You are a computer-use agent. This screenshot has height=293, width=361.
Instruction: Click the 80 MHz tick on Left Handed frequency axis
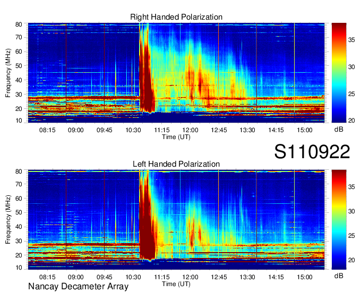coord(19,171)
